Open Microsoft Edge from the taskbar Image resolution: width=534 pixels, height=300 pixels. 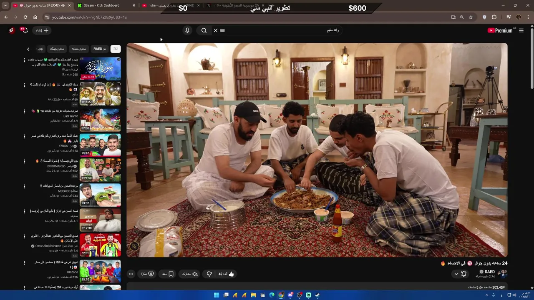click(x=272, y=295)
